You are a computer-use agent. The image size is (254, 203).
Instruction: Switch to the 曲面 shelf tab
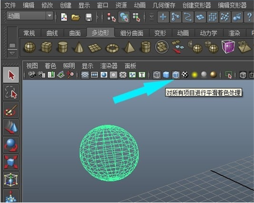click(75, 33)
